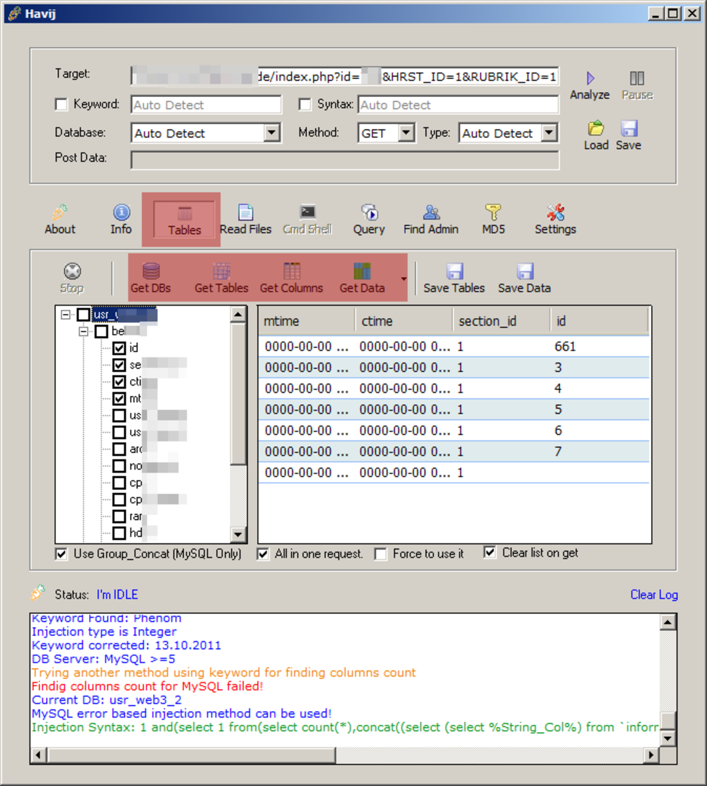Check the hd column in the tree
Viewport: 707px width, 786px height.
[x=120, y=533]
